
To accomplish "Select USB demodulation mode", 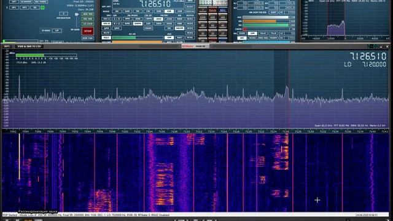I will click(x=180, y=11).
